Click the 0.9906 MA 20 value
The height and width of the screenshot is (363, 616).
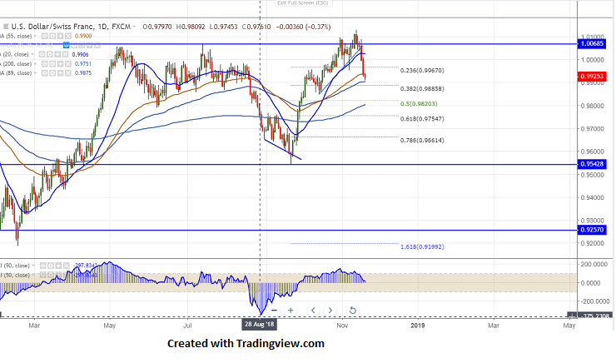coord(81,55)
